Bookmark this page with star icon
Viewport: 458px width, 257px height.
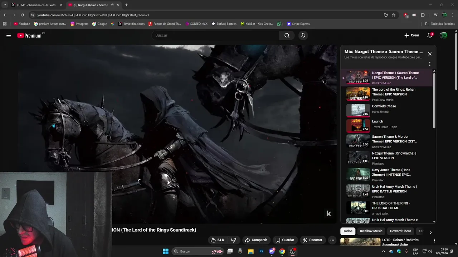[394, 15]
